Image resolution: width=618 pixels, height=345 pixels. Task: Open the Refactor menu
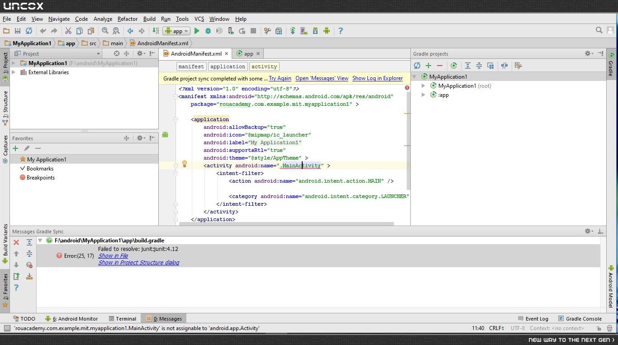pos(128,19)
